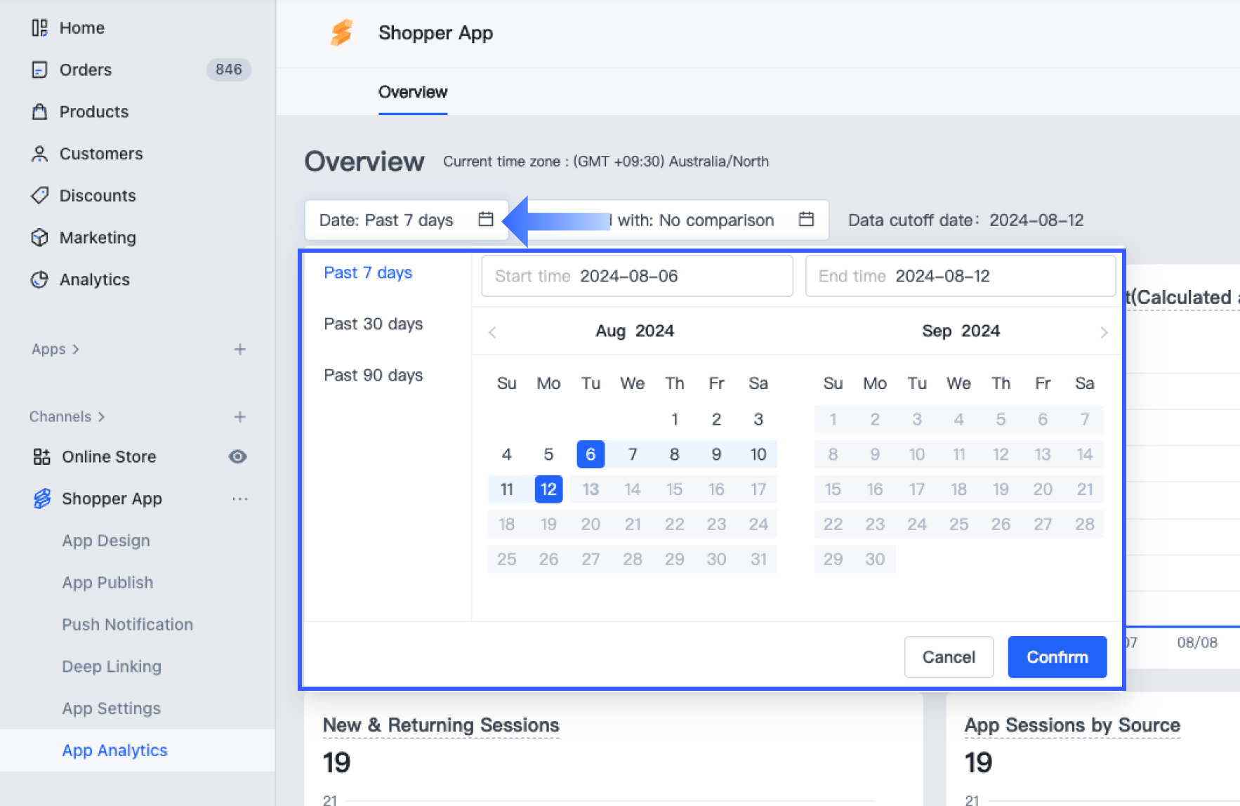Toggle the Online Store eye visibility icon
The image size is (1240, 806).
click(x=237, y=457)
